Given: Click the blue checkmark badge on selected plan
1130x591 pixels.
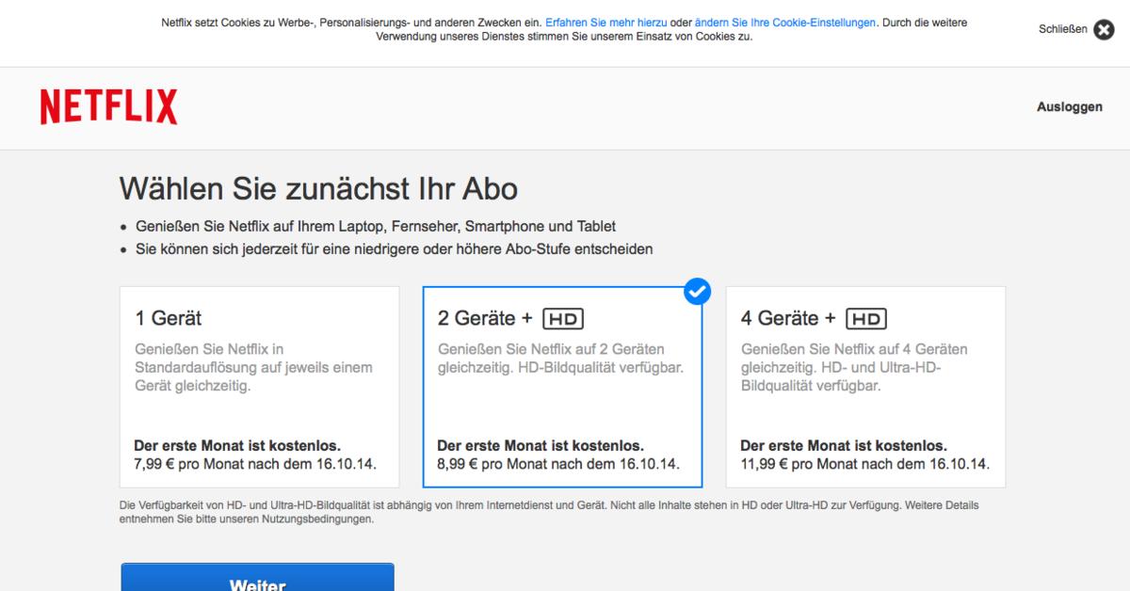Looking at the screenshot, I should (x=697, y=292).
